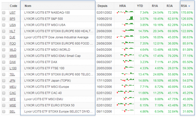Image resolution: width=196 pixels, height=117 pixels.
Task: Check the MFE row checkbox
Action: tap(4, 99)
